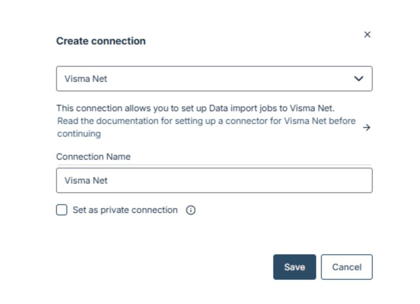Viewport: 420px width, 304px height.
Task: Save the new connection
Action: [x=294, y=267]
